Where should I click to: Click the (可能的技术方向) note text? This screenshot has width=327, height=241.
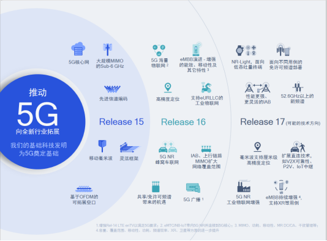click(303, 124)
